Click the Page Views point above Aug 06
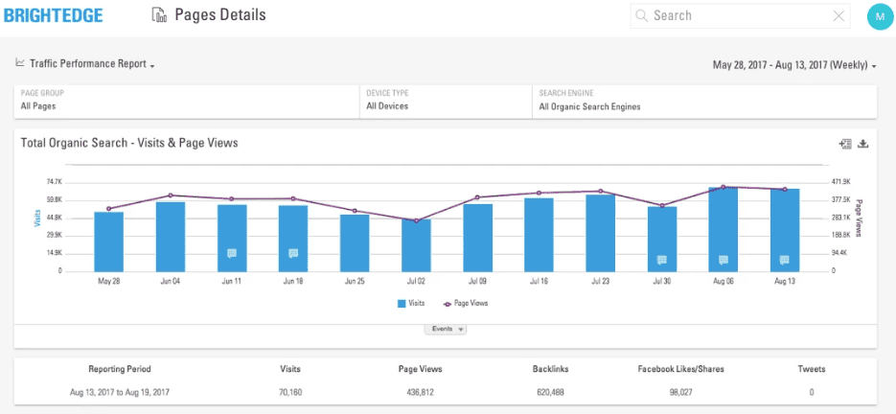896x414 pixels. point(723,187)
